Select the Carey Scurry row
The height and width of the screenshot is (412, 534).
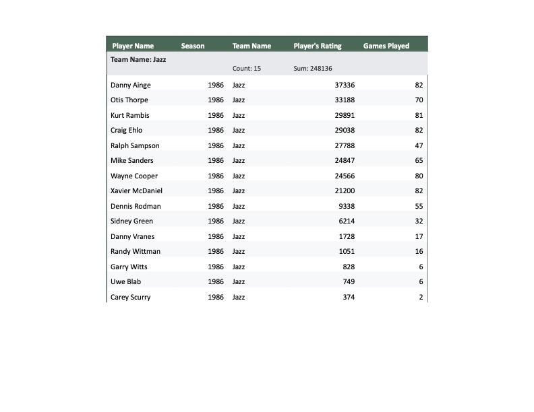coord(266,297)
